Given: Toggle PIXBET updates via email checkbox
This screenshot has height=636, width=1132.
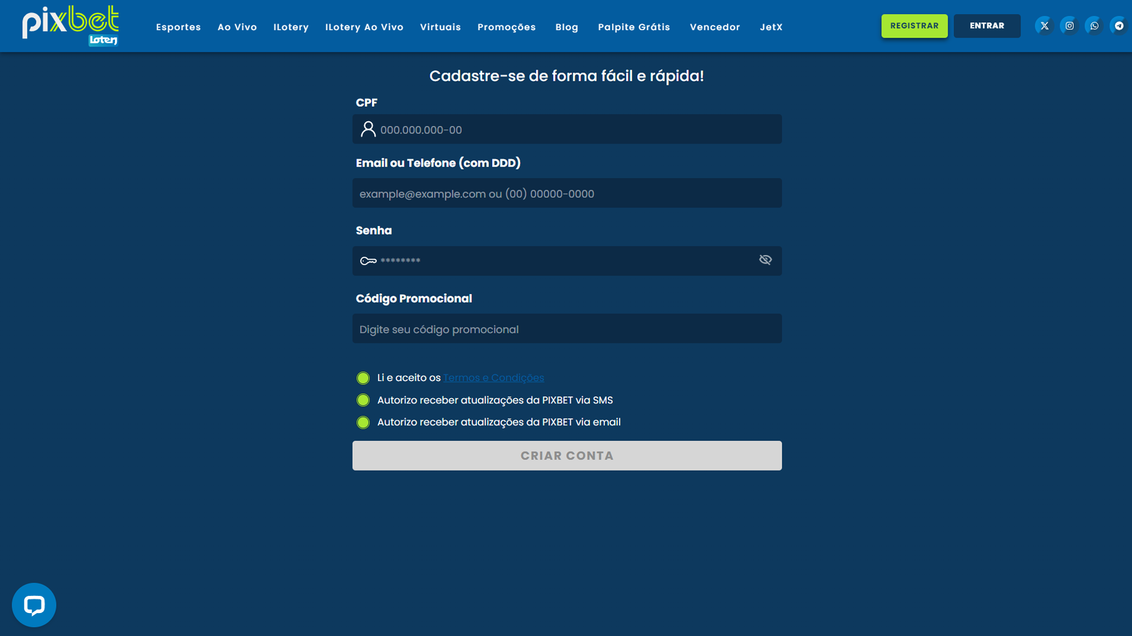Looking at the screenshot, I should (x=363, y=422).
